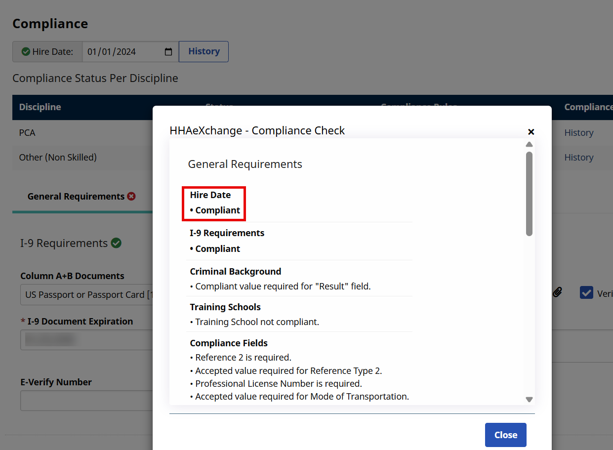Click the dialog scrollbar down arrow

pyautogui.click(x=529, y=399)
